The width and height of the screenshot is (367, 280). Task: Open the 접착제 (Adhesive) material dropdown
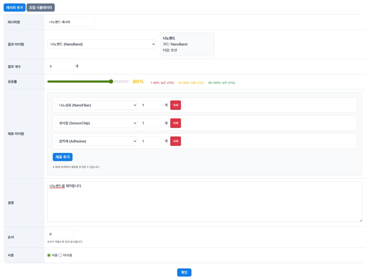[x=96, y=141]
